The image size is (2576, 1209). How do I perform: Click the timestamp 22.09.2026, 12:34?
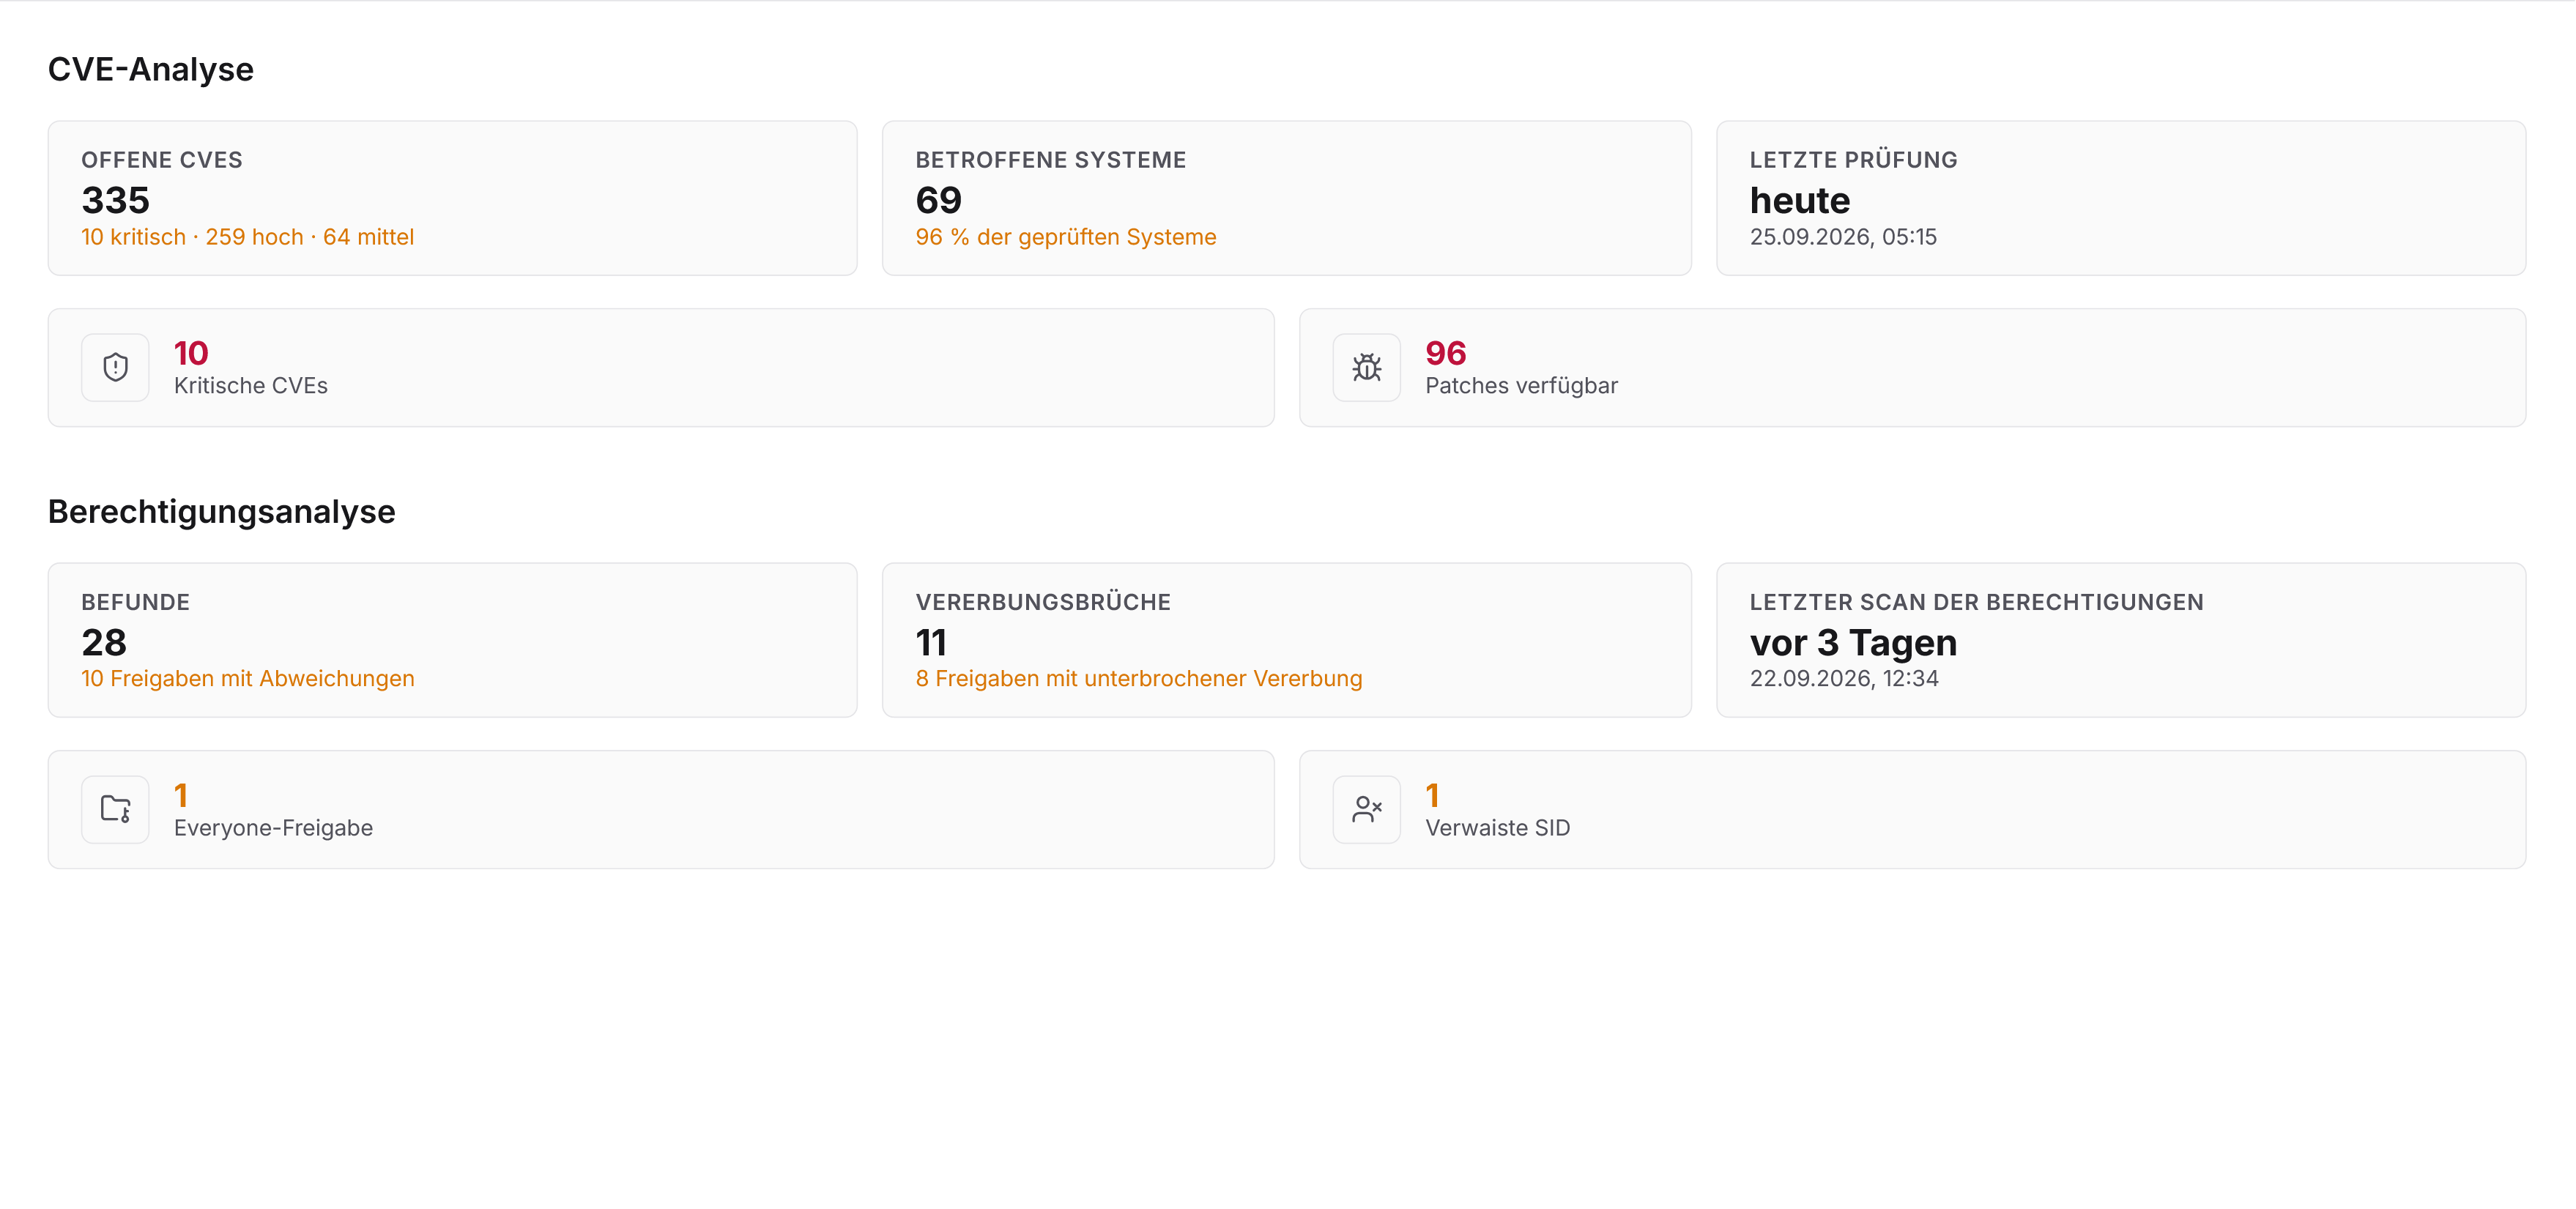tap(1844, 679)
